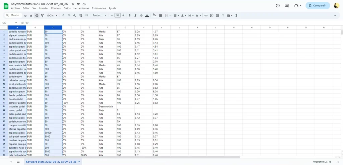Insert a link
Screen dimensions: 343x165
[x=206, y=15]
